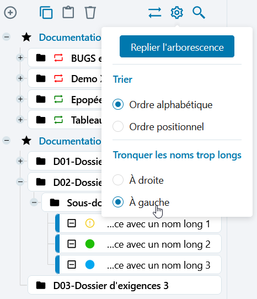
Task: Click the trash delete icon
Action: point(90,13)
